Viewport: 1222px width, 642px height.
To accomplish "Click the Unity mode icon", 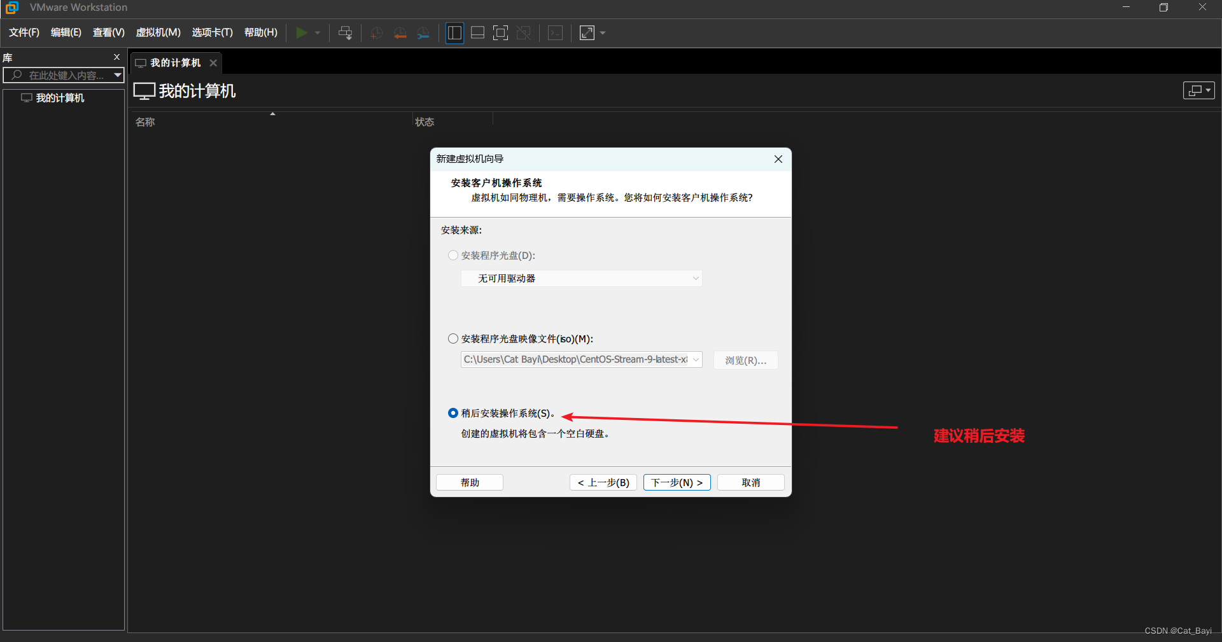I will click(524, 32).
